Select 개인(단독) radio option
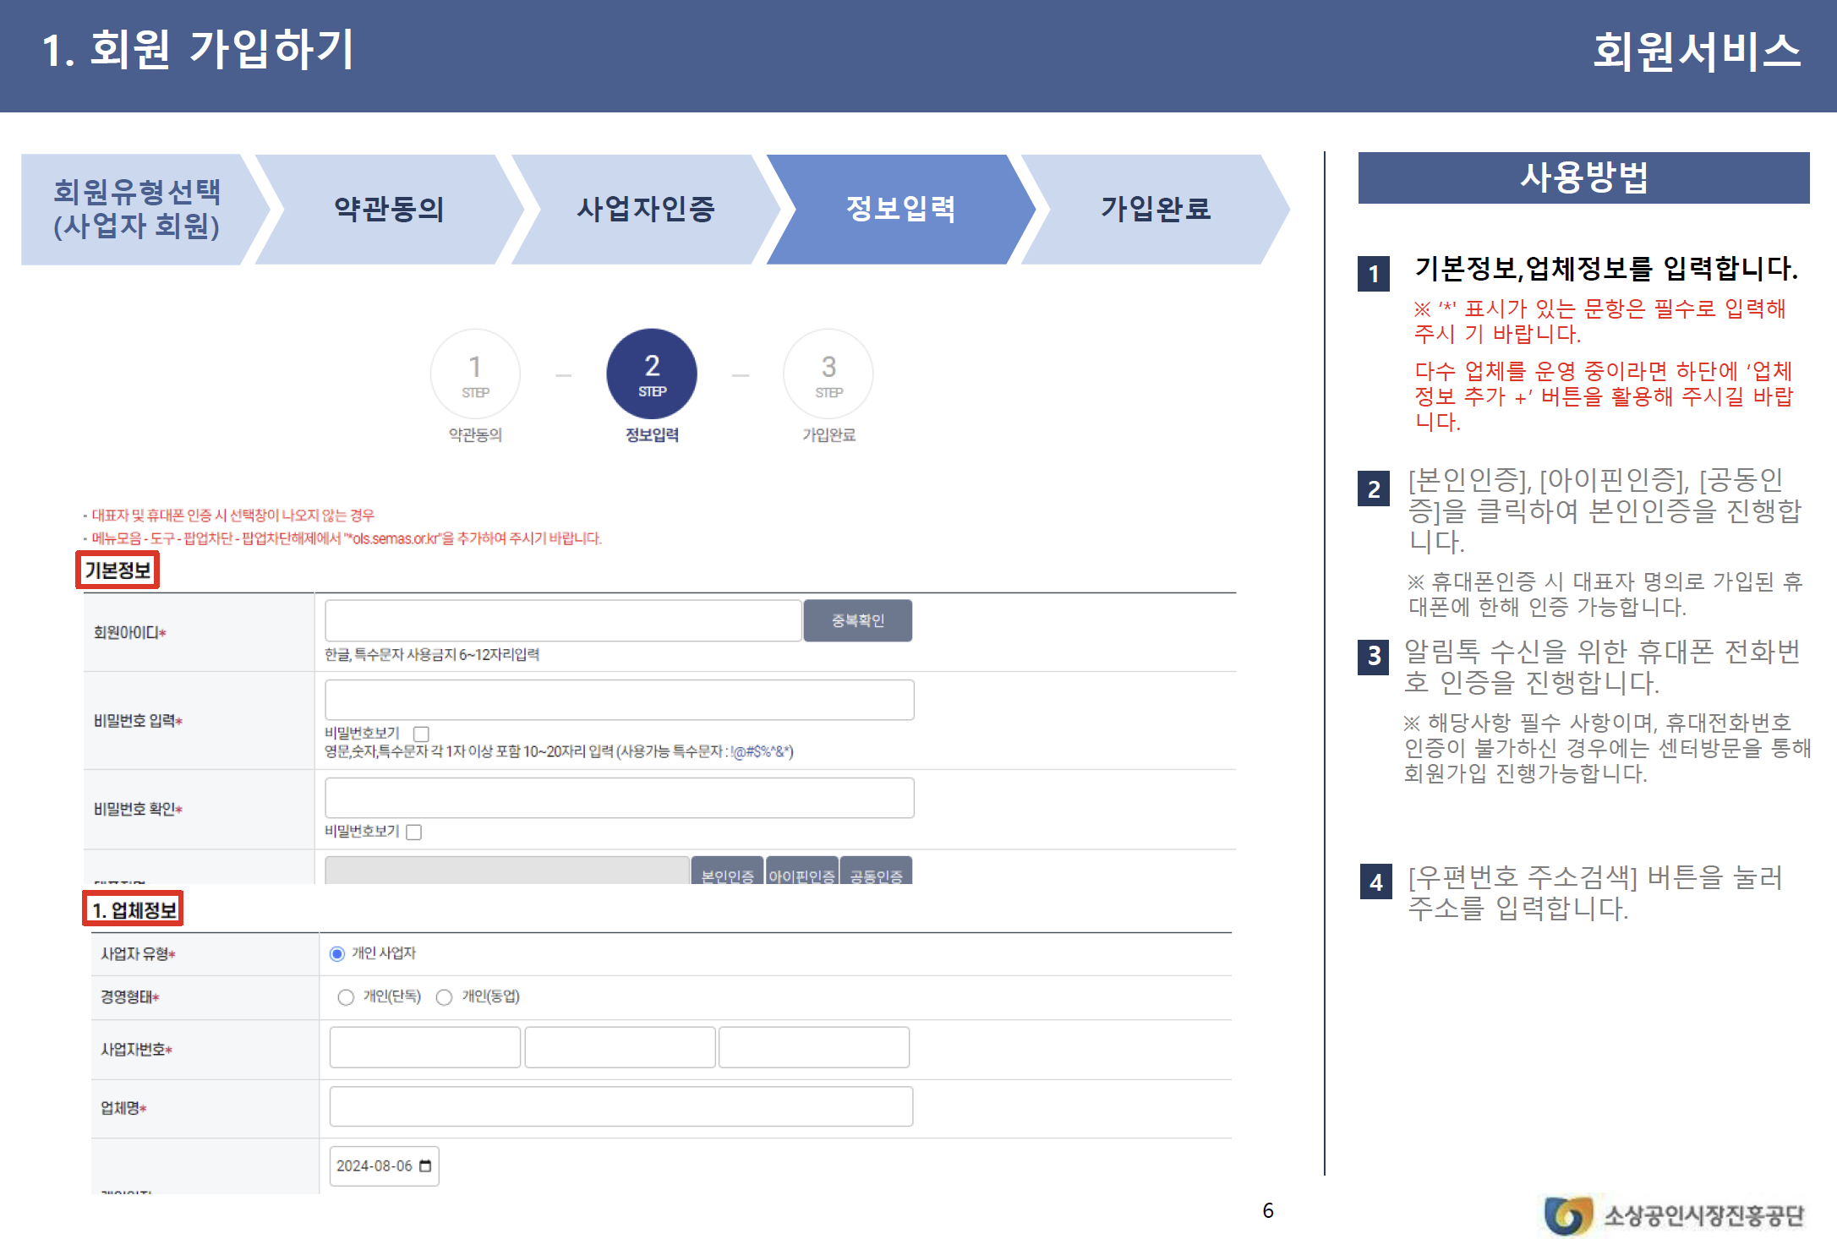Screen dimensions: 1837x1239 click(x=346, y=997)
